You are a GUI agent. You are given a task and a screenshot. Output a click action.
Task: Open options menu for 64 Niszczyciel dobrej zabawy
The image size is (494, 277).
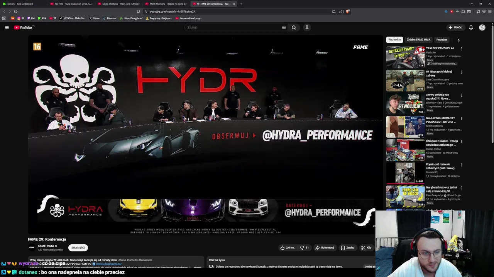coord(462,72)
